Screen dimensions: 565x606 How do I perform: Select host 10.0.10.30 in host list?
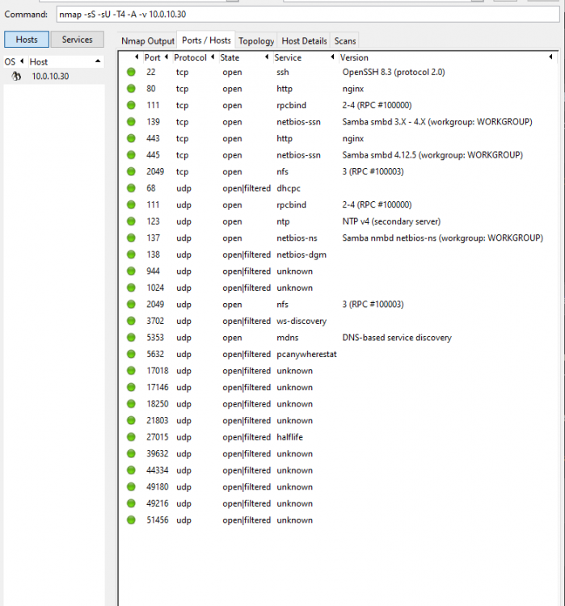(50, 76)
